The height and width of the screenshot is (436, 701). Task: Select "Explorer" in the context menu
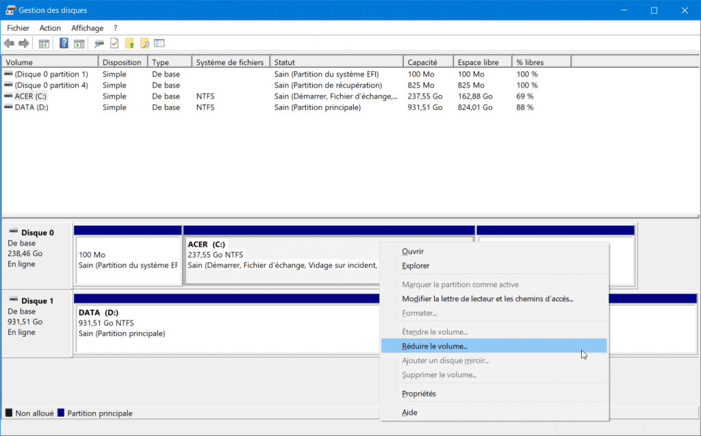tap(416, 266)
